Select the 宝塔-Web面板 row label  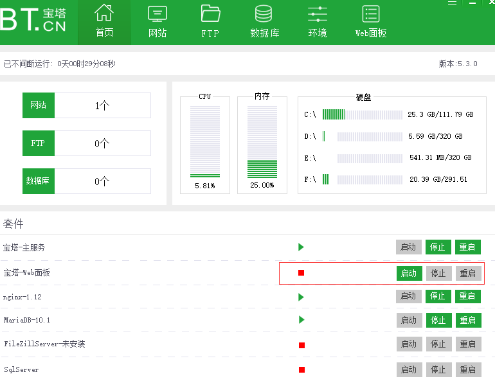[x=26, y=273]
